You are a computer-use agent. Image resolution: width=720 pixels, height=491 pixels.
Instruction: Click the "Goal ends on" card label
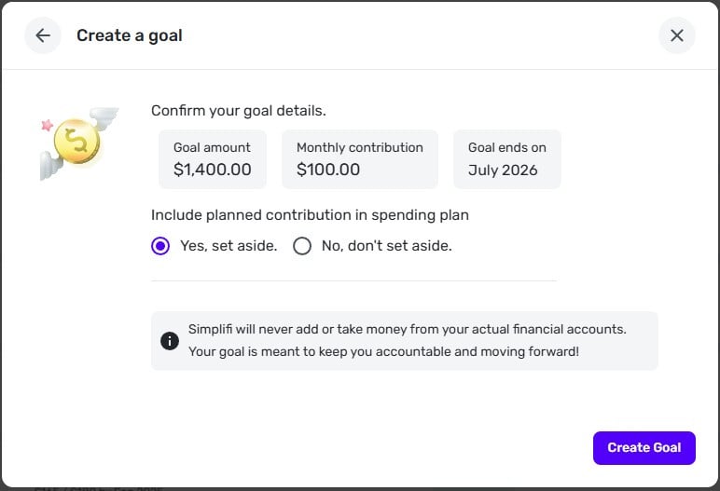click(506, 147)
